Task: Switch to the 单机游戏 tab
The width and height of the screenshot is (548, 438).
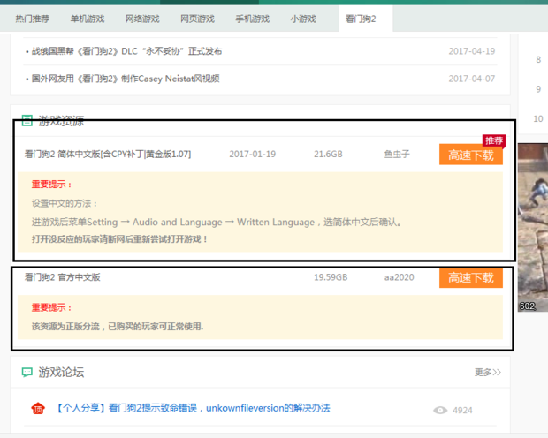Action: pyautogui.click(x=88, y=19)
